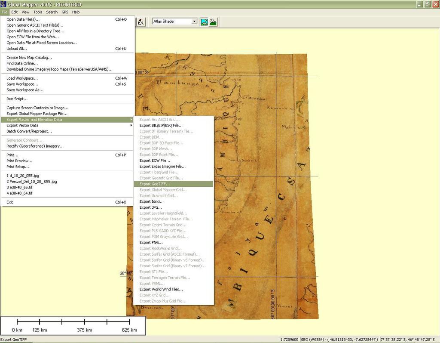The height and width of the screenshot is (343, 440).
Task: Select Export Global Mapper Package File
Action: click(67, 114)
